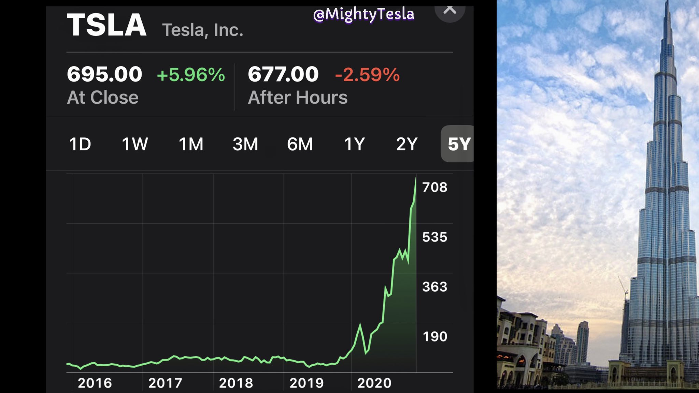The image size is (699, 393).
Task: Click the chart's peak near 708
Action: coord(415,179)
